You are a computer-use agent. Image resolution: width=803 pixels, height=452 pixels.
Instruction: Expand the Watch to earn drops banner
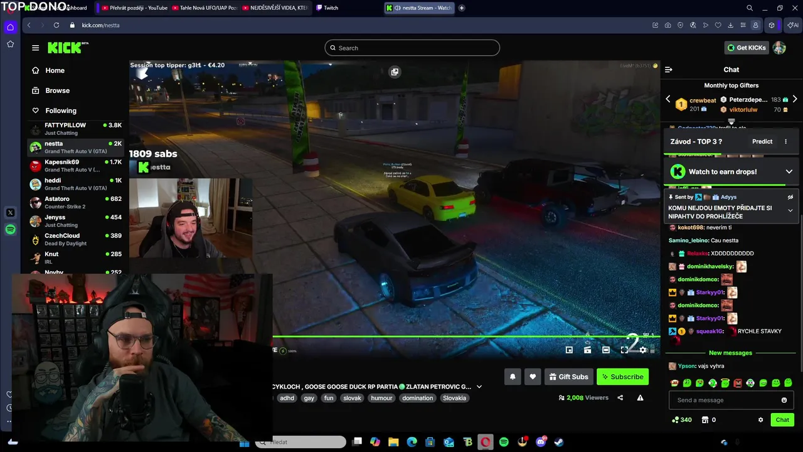coord(789,171)
